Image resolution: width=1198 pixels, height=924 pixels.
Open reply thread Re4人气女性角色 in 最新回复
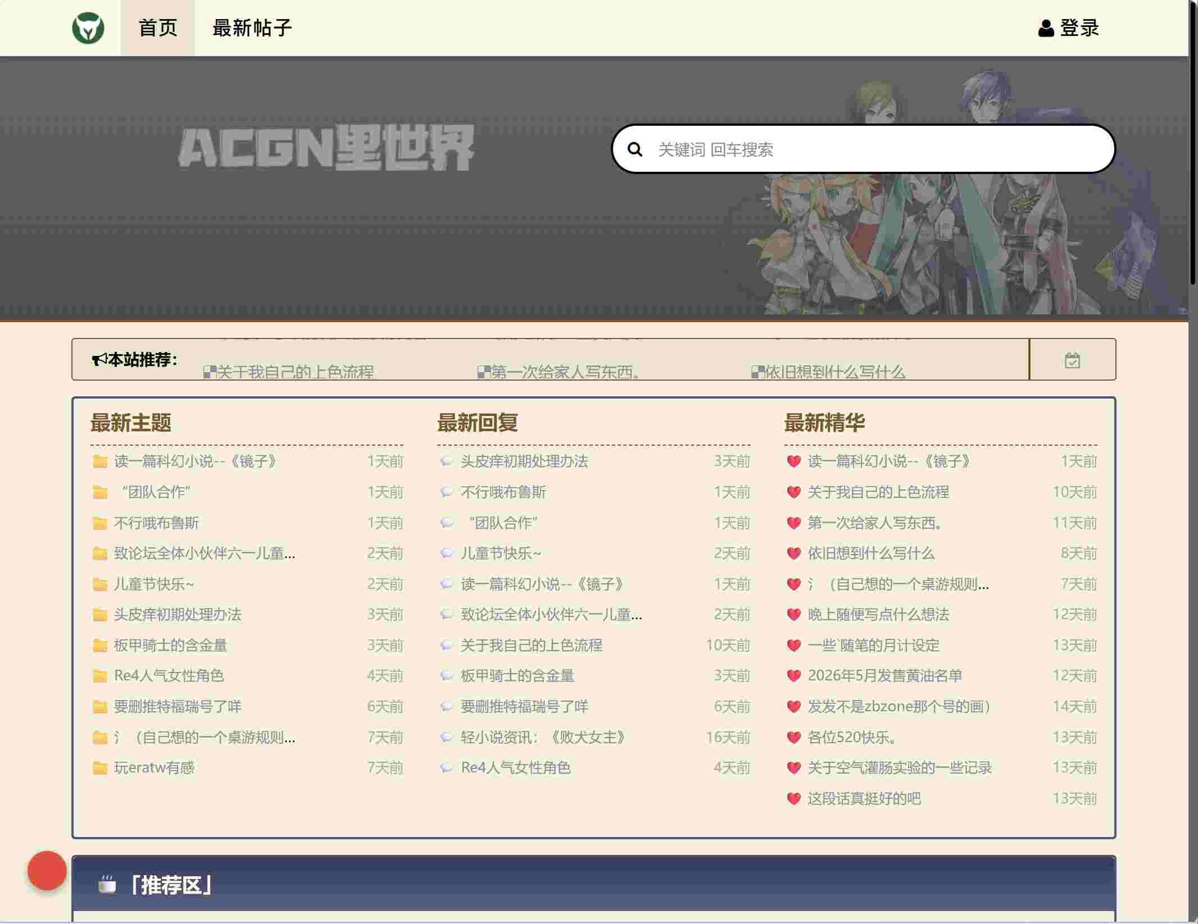coord(516,768)
